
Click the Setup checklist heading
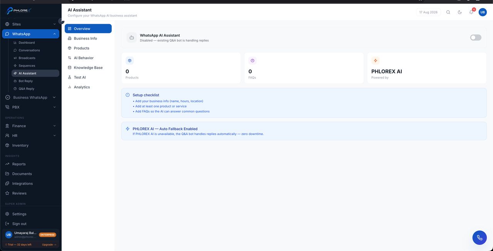146,95
